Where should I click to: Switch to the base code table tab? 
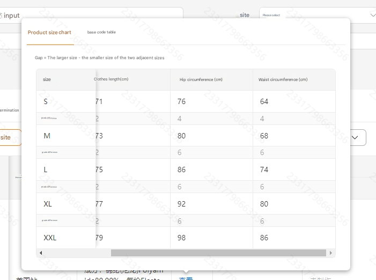tap(101, 32)
